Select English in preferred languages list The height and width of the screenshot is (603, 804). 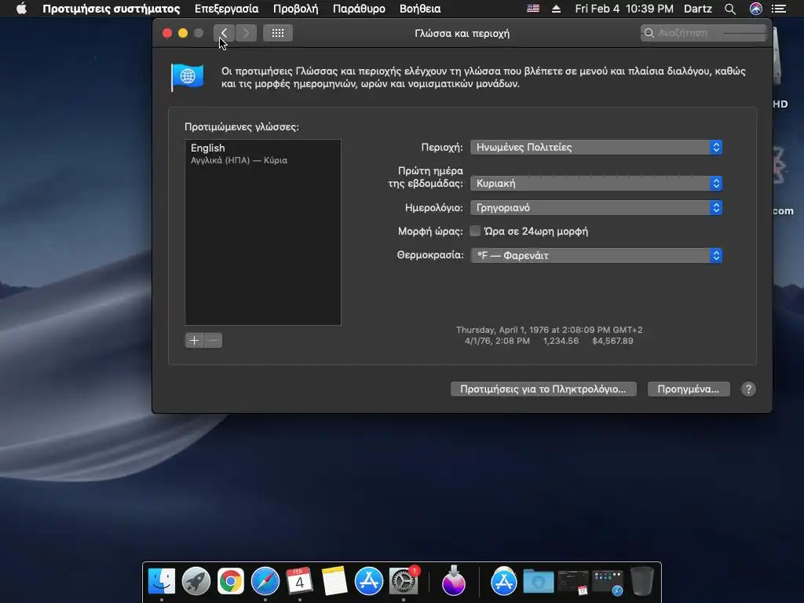click(x=262, y=154)
